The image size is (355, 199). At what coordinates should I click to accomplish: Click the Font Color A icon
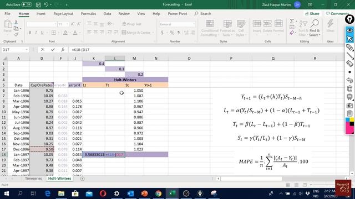click(x=75, y=33)
